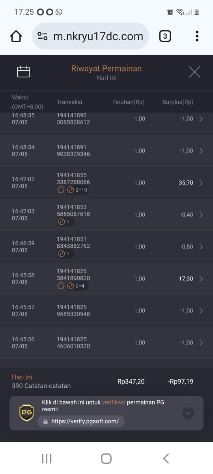This screenshot has width=213, height=474.
Task: Tap the free-spin icon on the 35,70 row
Action: point(71,190)
